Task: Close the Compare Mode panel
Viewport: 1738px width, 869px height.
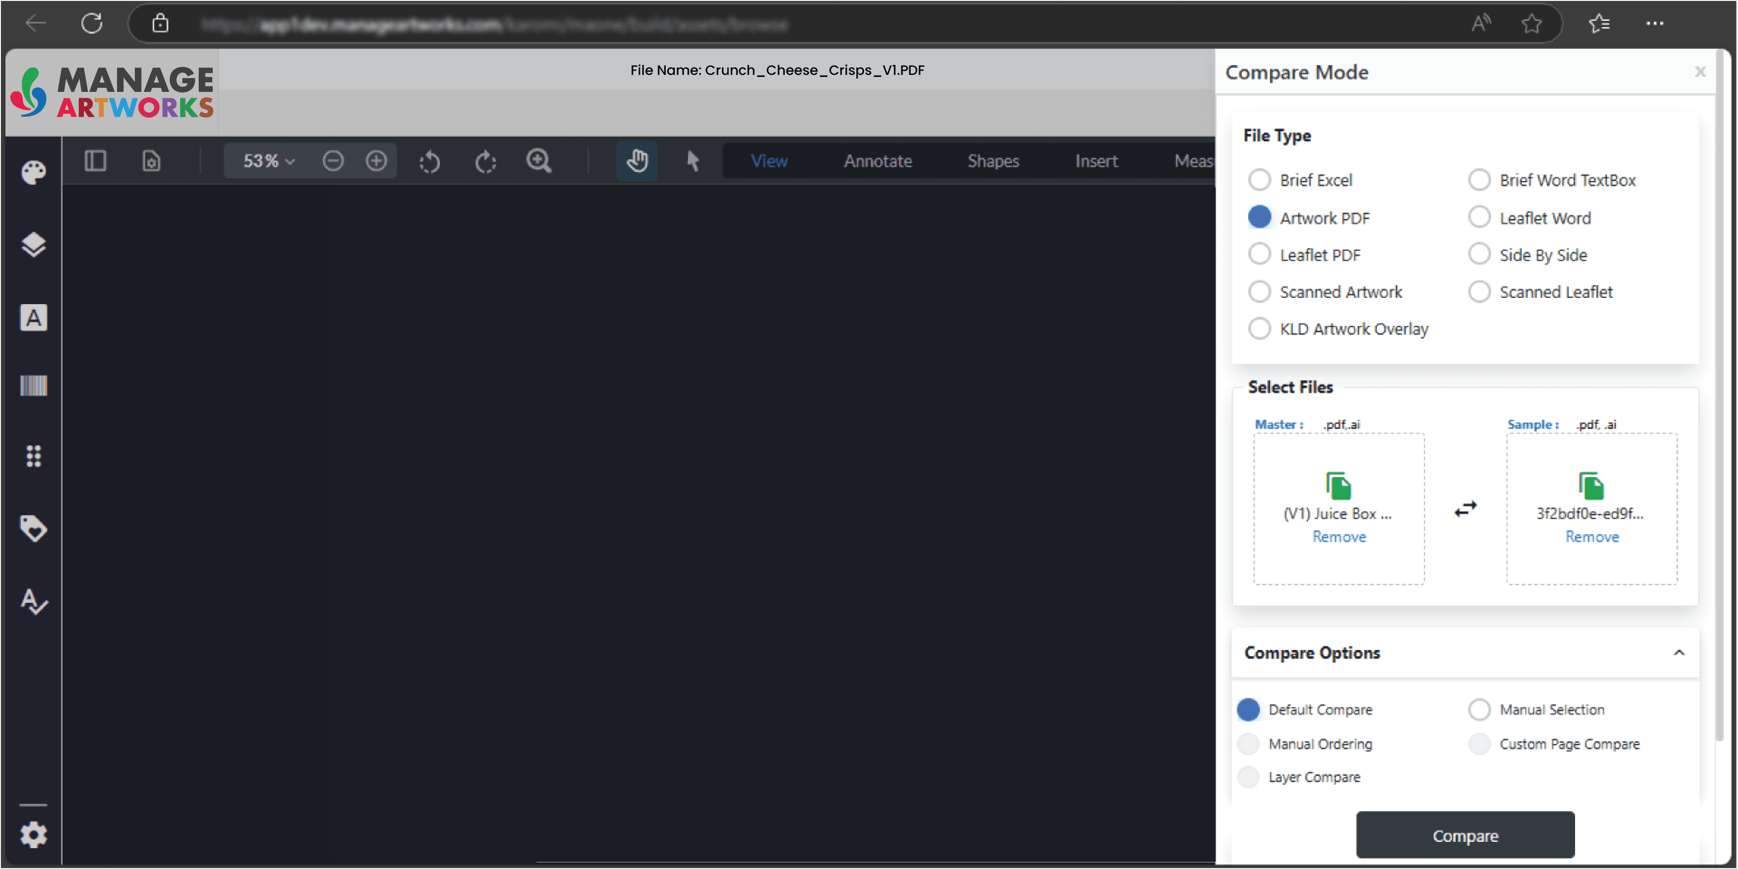Action: [x=1700, y=72]
